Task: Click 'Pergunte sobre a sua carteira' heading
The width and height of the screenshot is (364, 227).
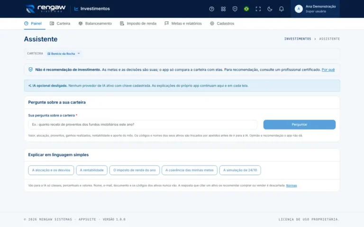Action: tap(57, 102)
